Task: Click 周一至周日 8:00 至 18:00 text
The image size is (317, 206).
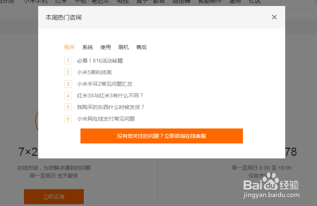Action: point(261,168)
